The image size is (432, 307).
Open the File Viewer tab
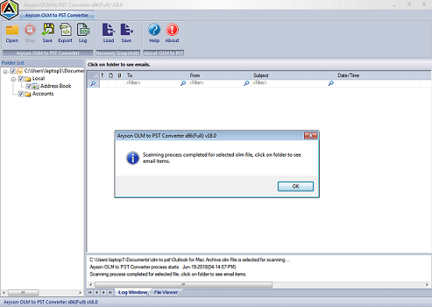click(x=165, y=292)
